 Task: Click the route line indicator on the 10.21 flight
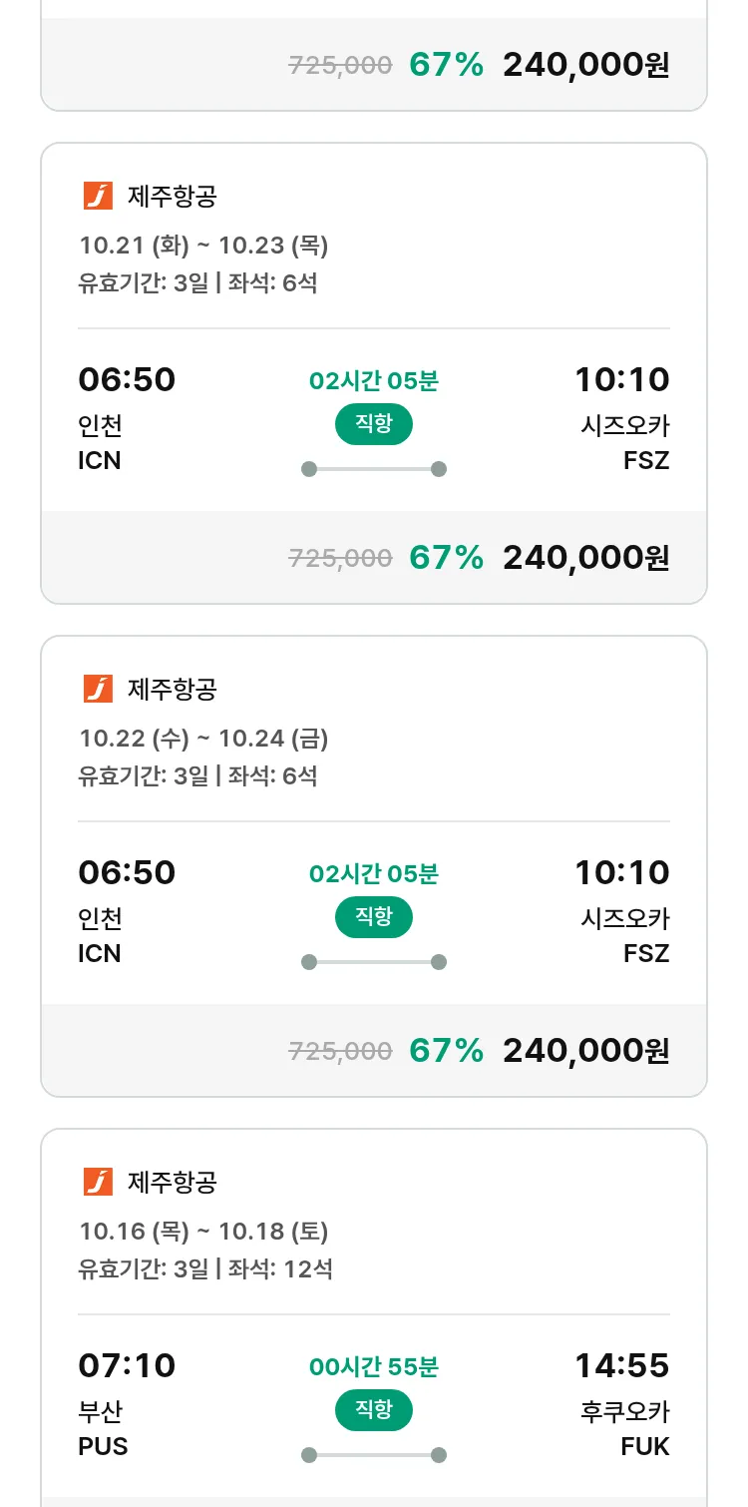(373, 469)
